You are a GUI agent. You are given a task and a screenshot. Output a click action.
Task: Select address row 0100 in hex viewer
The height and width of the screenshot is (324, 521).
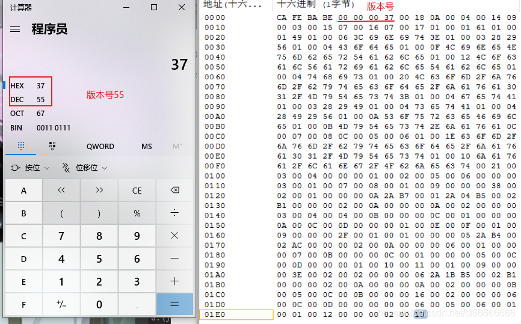pyautogui.click(x=215, y=176)
